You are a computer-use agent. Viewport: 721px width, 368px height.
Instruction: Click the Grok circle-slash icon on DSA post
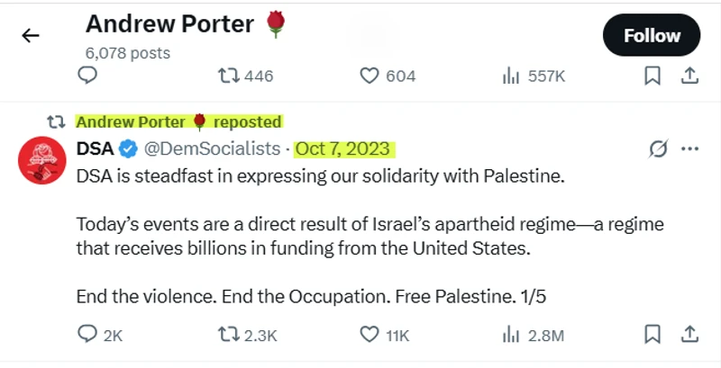tap(657, 148)
